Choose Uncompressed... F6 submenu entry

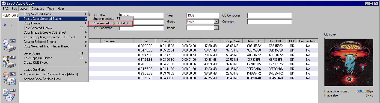click(110, 19)
